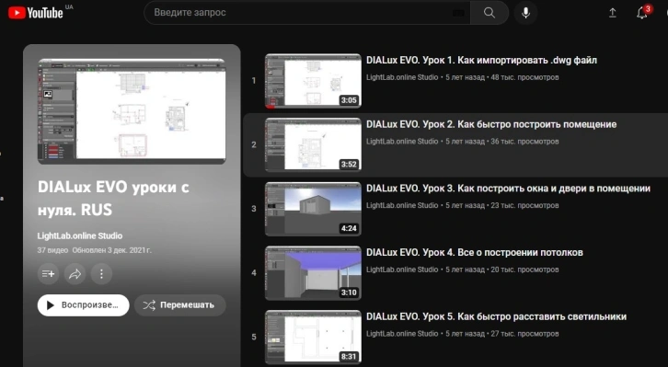Open channel name under Урок 5 video
This screenshot has height=367, width=668.
pos(402,333)
